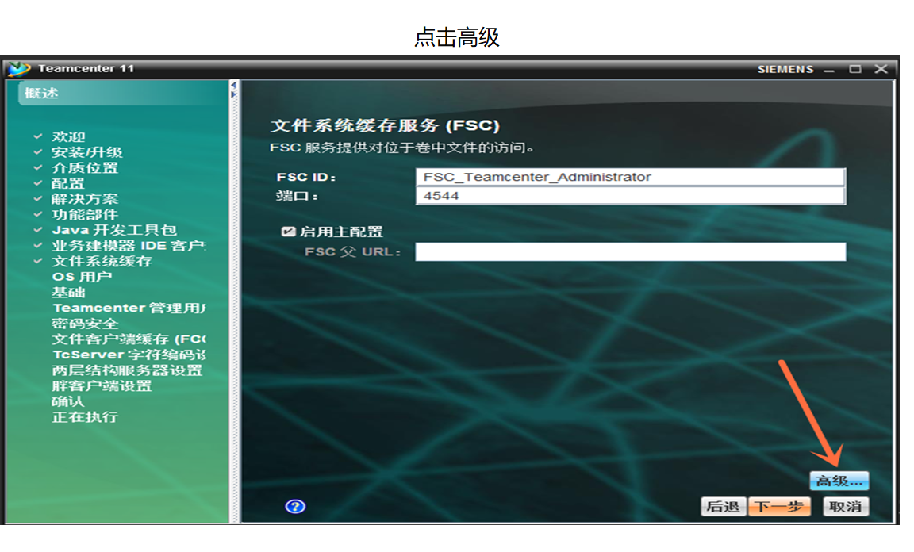The height and width of the screenshot is (552, 914).
Task: Go back with the 后退 button
Action: [x=723, y=506]
